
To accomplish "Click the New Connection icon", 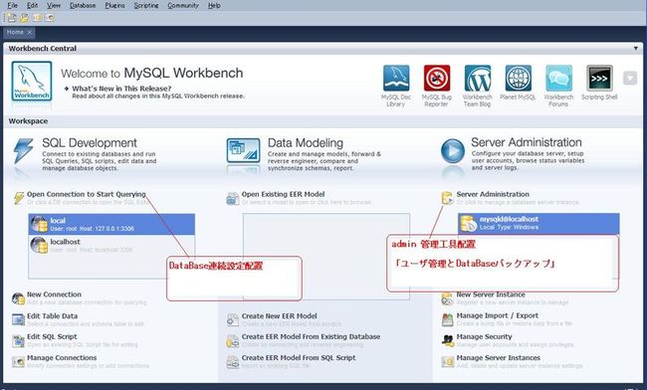I will pos(19,298).
